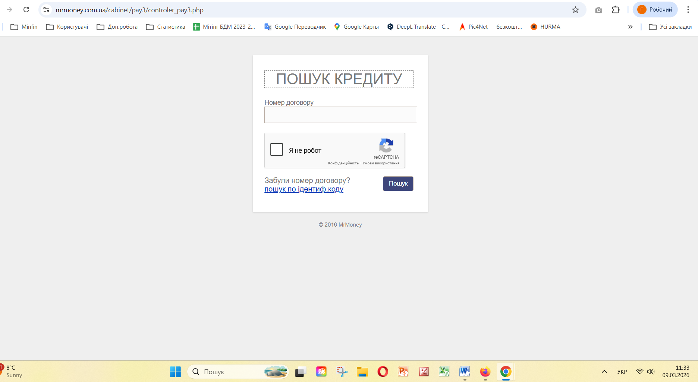Reload the page with the refresh icon
Viewport: 698px width, 382px height.
pos(26,10)
